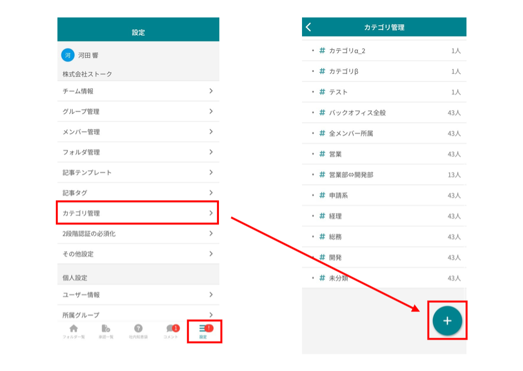The image size is (523, 371).
Task: Tap 1人 count of カテゴリα_2
Action: pos(456,51)
